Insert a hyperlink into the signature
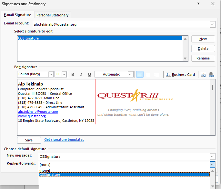 (211, 75)
